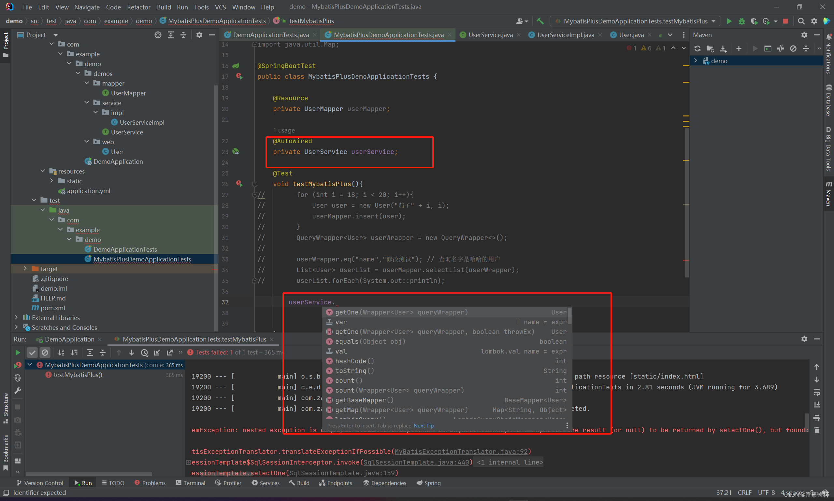Open the VCS menu
834x501 pixels.
tap(220, 7)
